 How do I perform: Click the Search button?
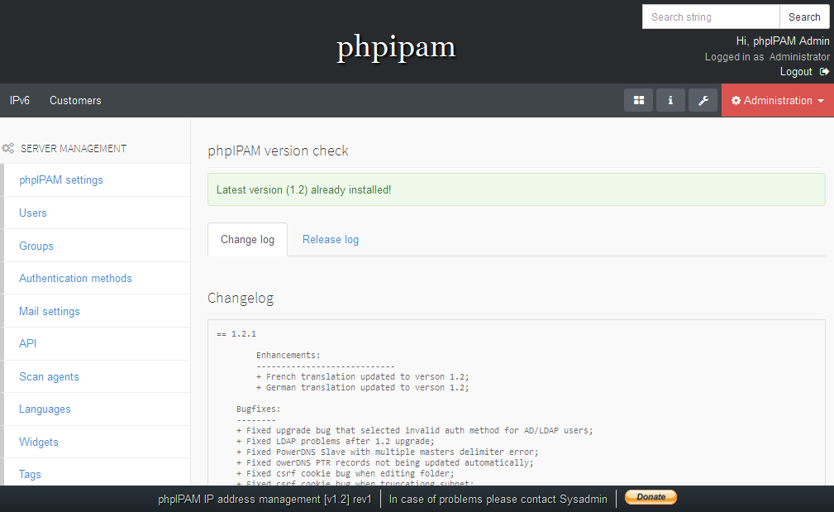click(804, 17)
